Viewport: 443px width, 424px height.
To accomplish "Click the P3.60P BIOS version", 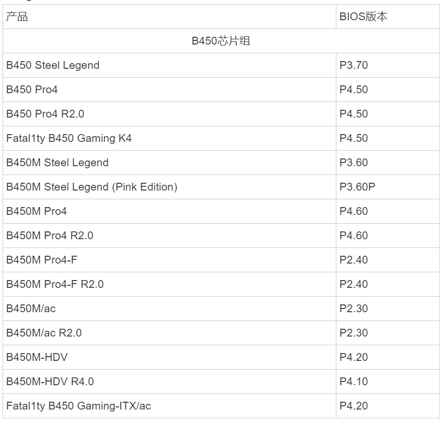I will tap(358, 187).
